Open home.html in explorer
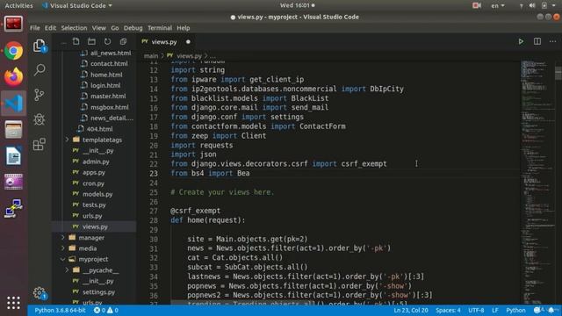 coord(106,75)
